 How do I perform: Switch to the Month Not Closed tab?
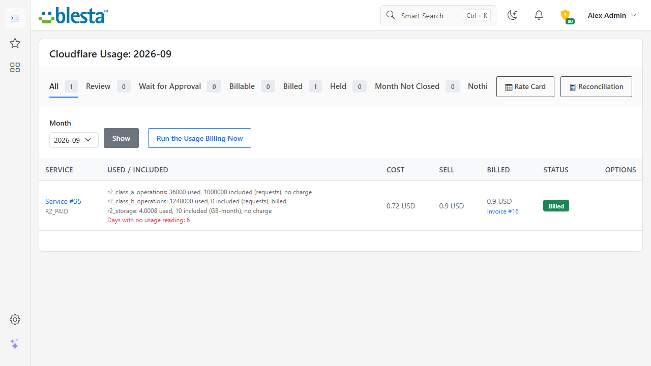coord(417,86)
